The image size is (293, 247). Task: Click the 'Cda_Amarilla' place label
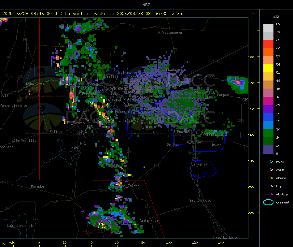(24, 141)
